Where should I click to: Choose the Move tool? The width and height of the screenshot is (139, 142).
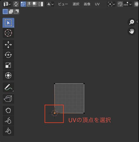(8, 45)
